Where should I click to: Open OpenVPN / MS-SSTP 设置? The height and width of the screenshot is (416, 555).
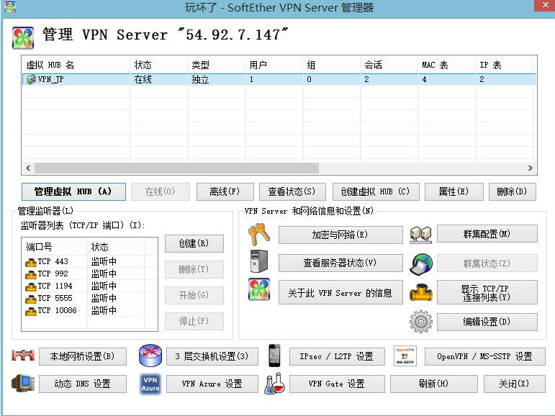tap(485, 356)
